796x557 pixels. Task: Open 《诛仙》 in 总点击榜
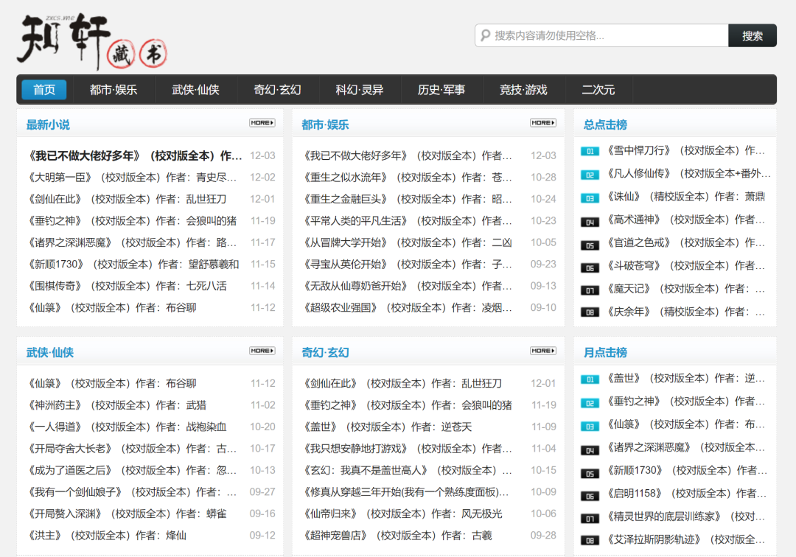(686, 197)
